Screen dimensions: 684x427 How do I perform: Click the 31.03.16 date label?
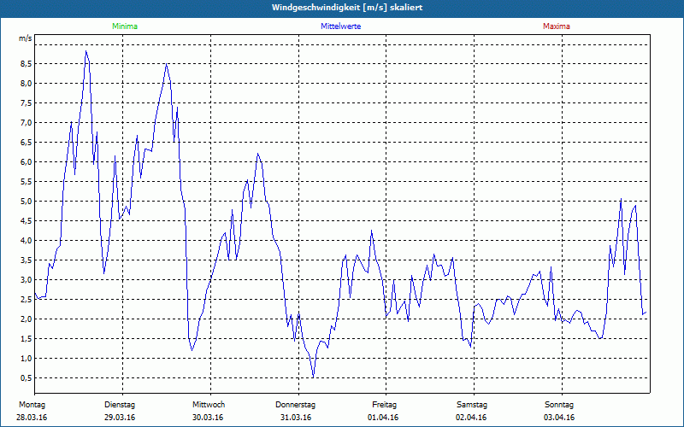(296, 418)
